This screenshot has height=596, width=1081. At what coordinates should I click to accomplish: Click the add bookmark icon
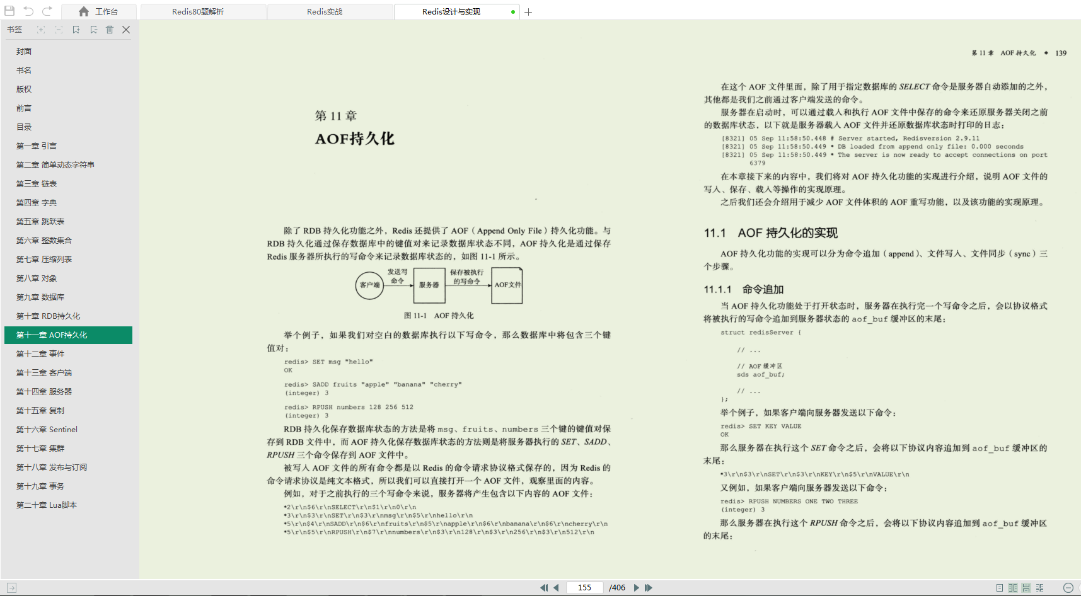[76, 30]
